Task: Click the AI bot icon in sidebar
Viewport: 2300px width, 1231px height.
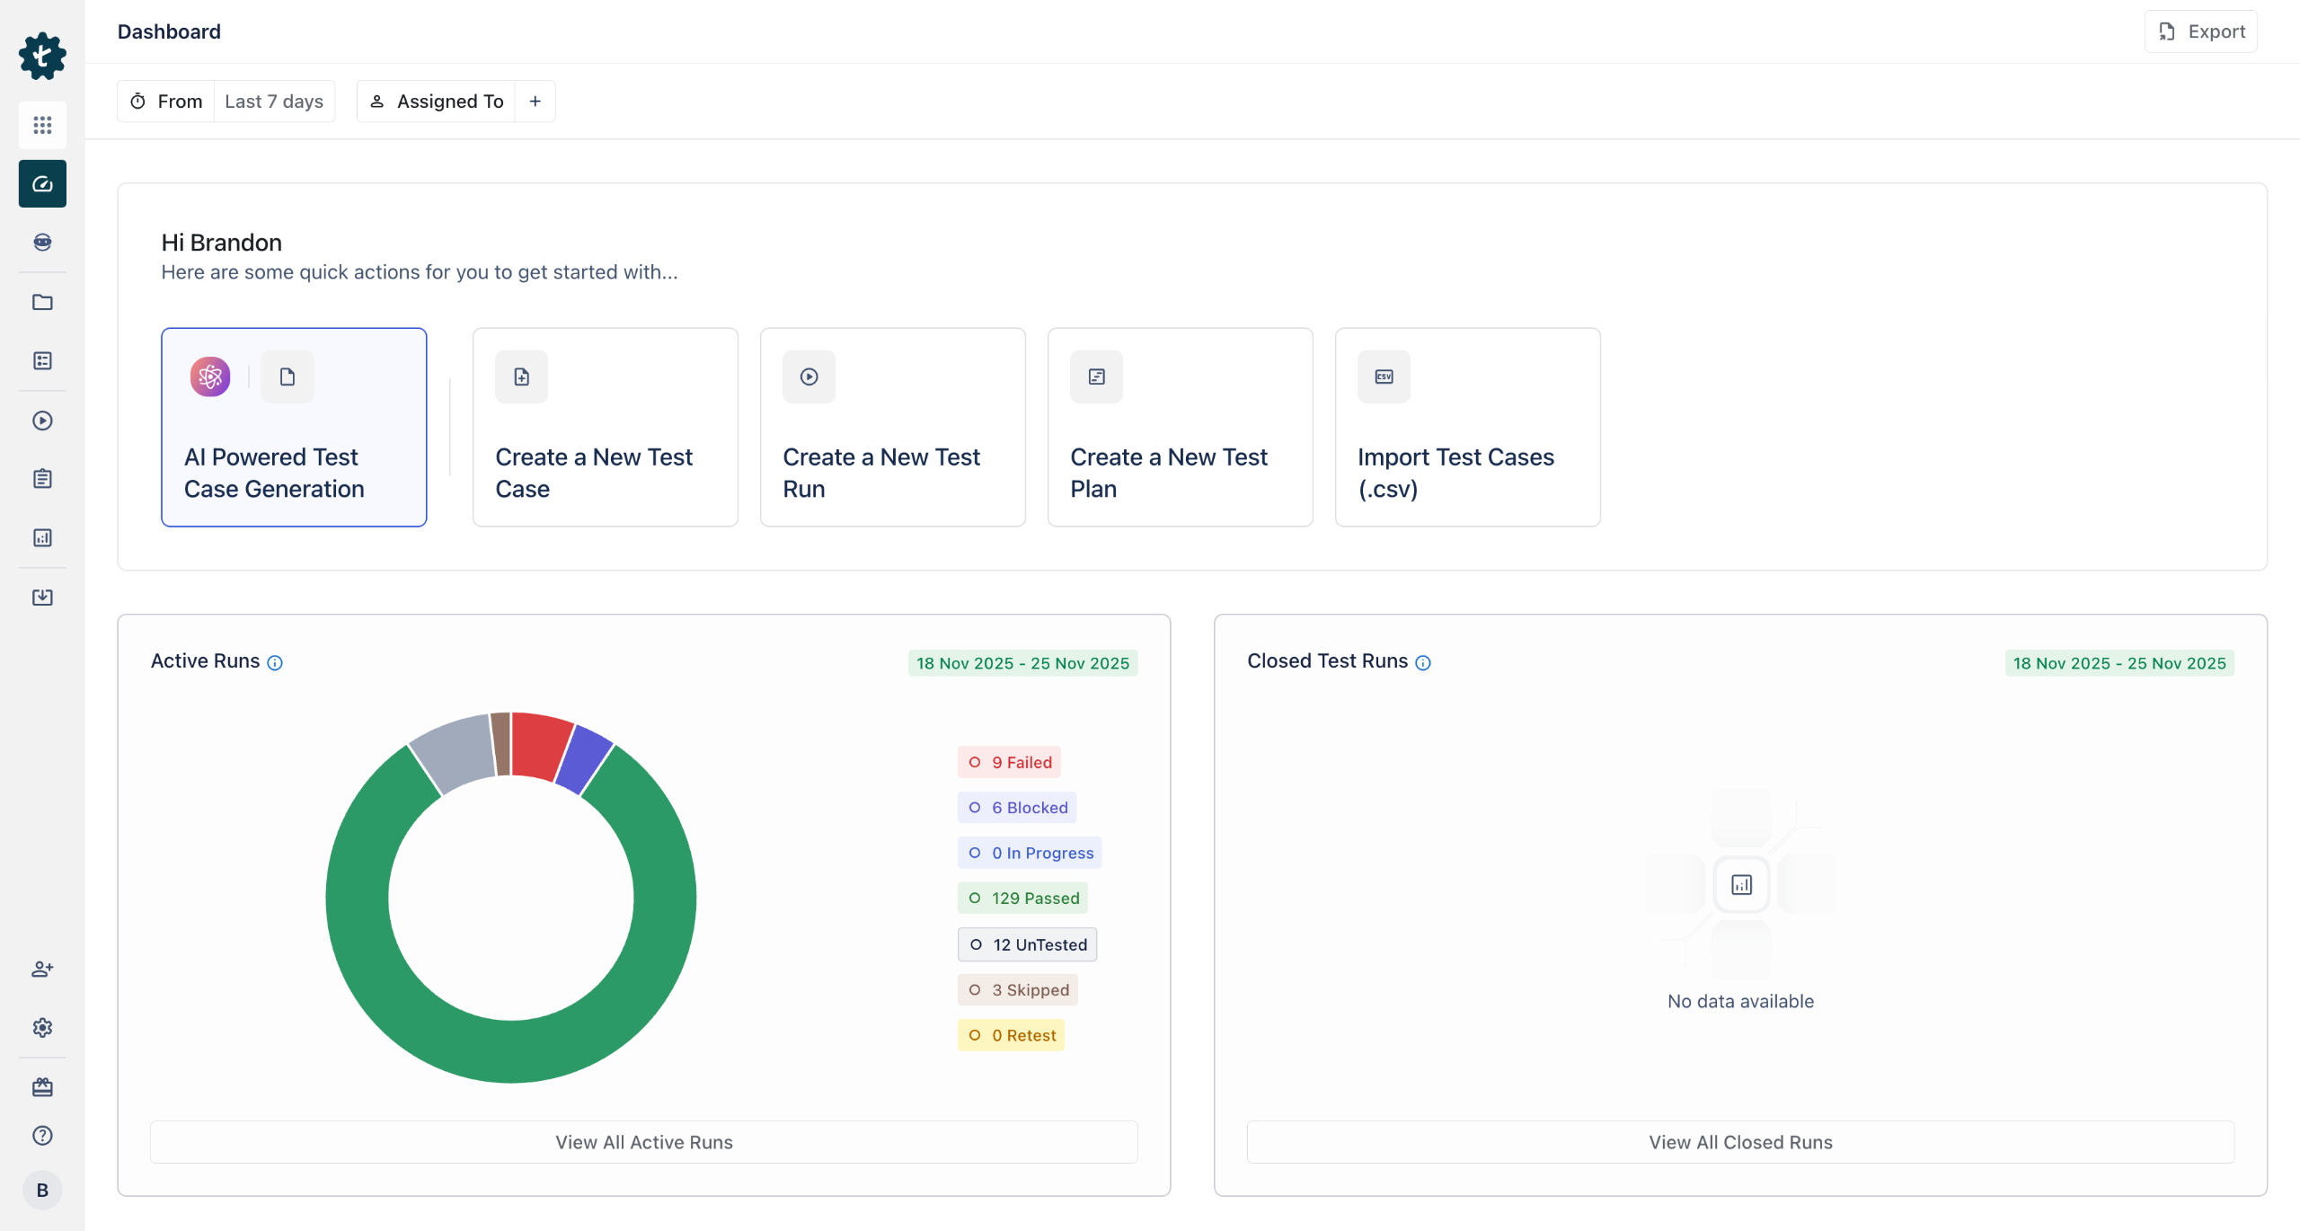Action: point(42,242)
